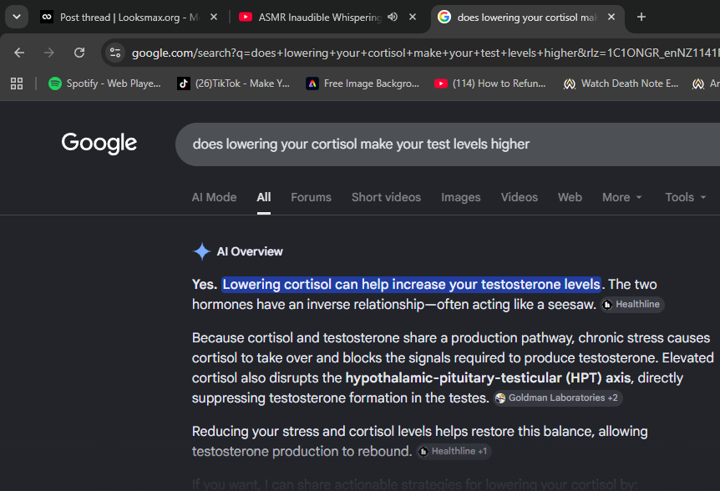This screenshot has width=720, height=491.
Task: Click the YouTube favicon on Refund bookmark
Action: point(441,84)
